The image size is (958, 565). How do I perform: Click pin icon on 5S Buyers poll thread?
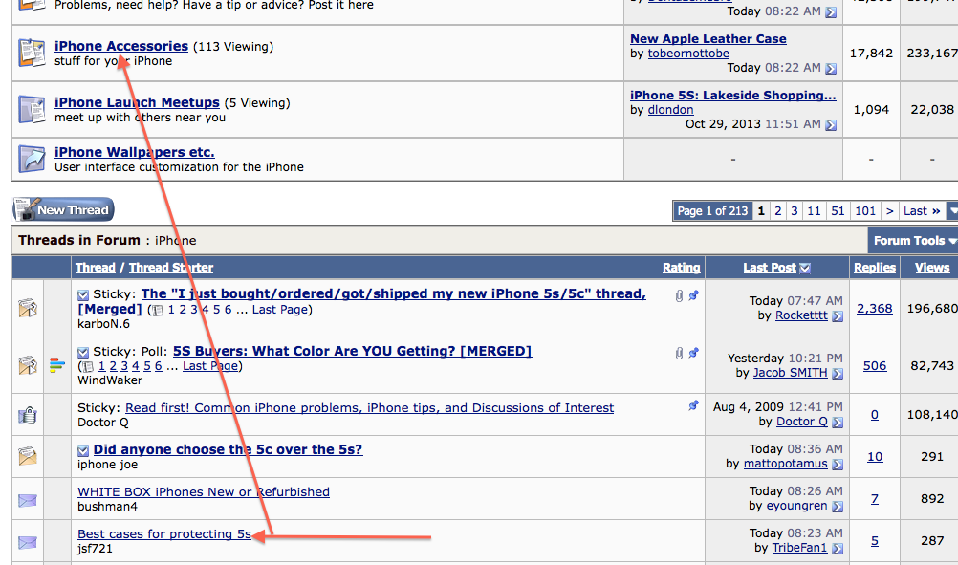693,353
